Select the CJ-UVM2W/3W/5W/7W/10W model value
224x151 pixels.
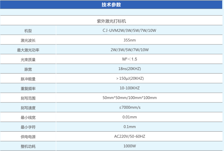[x=130, y=30]
